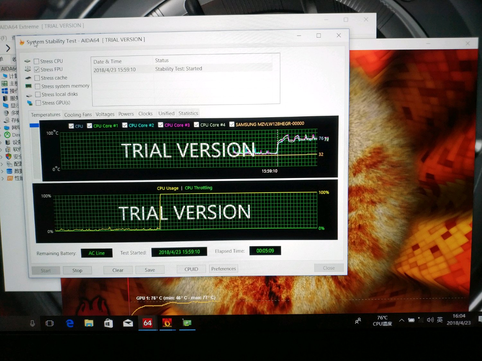482x361 pixels.
Task: Toggle the SAMSUNG MZVLW128HEGR drive checkbox
Action: point(232,124)
